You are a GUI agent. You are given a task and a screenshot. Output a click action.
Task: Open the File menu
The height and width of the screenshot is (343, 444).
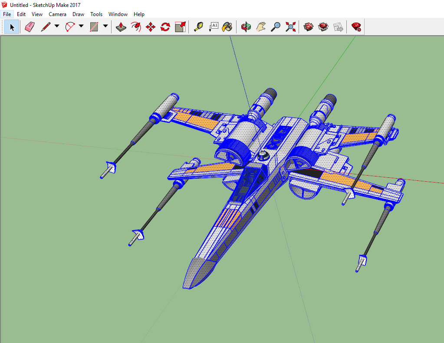point(7,14)
